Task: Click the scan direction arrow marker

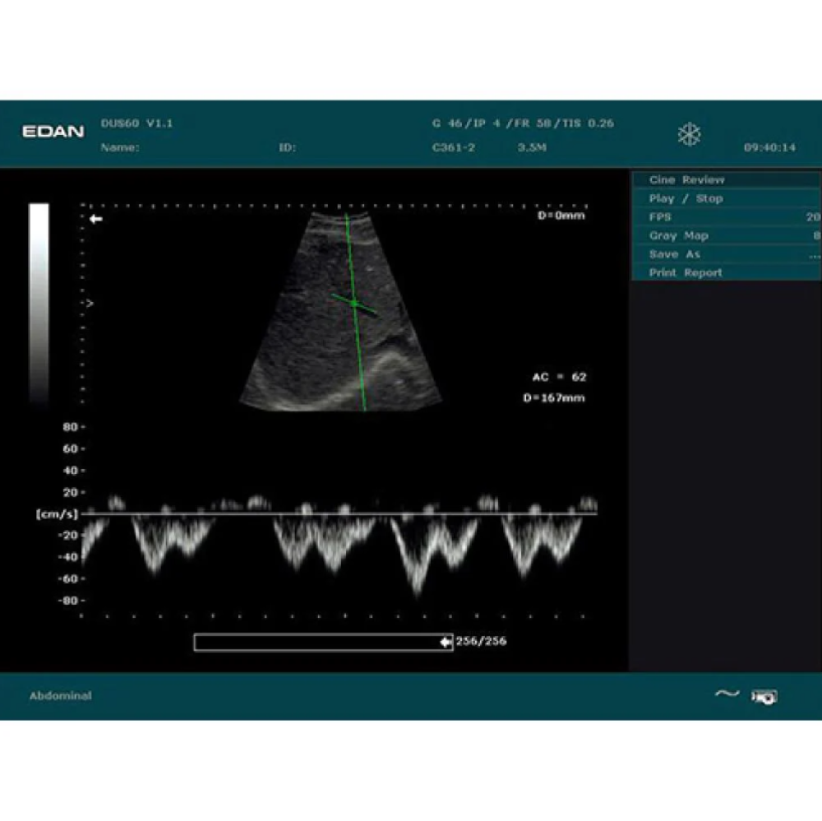Action: pyautogui.click(x=96, y=219)
